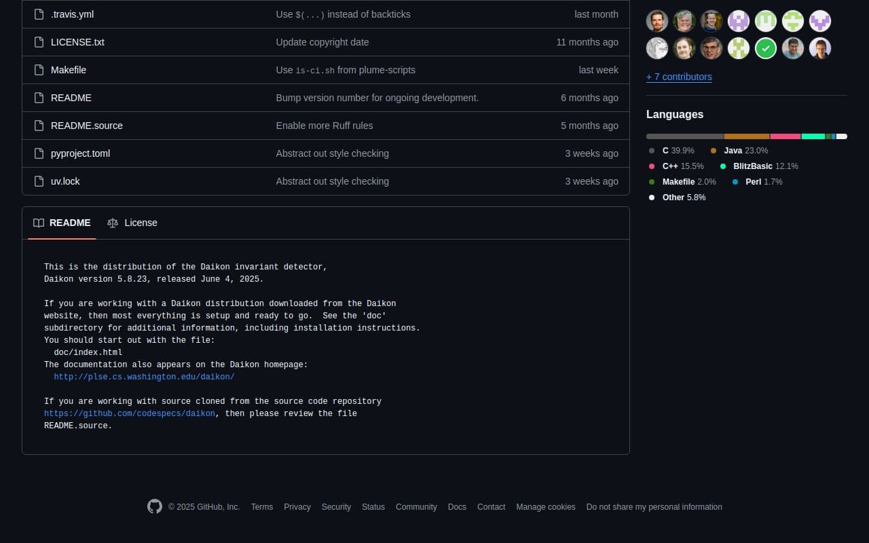The width and height of the screenshot is (869, 543).
Task: Click the book icon on README tab
Action: coord(39,223)
